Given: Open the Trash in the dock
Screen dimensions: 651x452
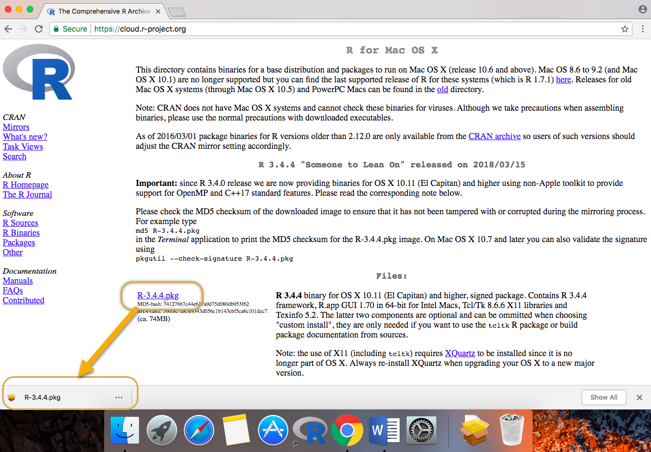Looking at the screenshot, I should [x=513, y=430].
